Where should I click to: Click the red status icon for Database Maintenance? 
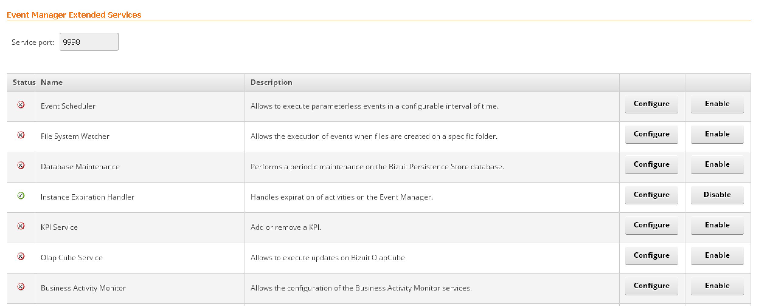[21, 165]
